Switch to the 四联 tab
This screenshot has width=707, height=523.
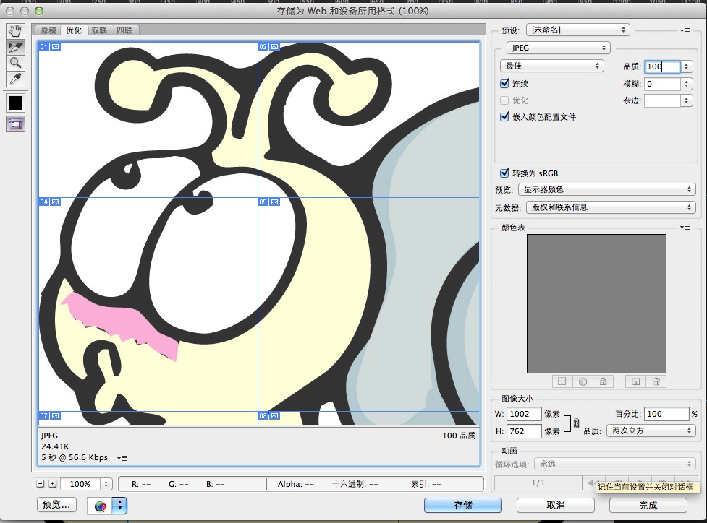(x=124, y=30)
